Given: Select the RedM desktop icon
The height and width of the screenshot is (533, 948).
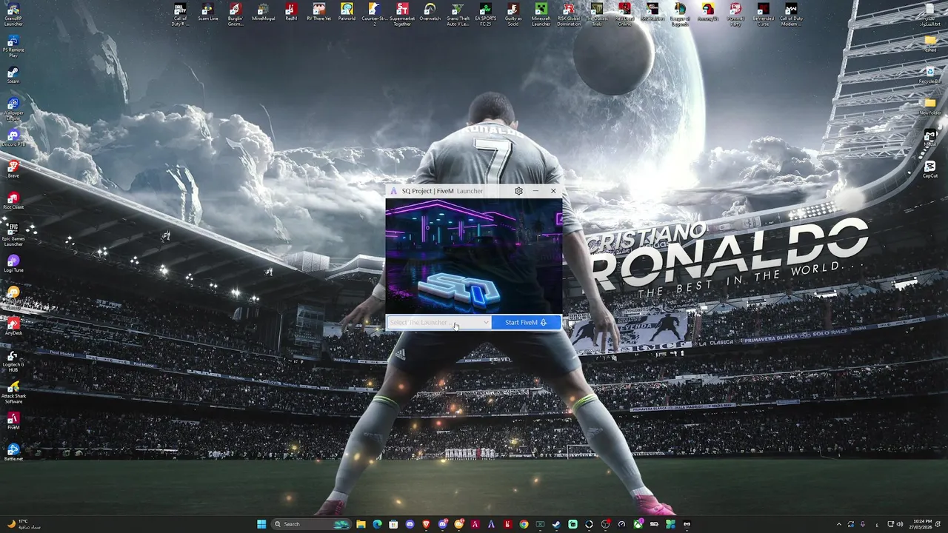Looking at the screenshot, I should tap(291, 13).
